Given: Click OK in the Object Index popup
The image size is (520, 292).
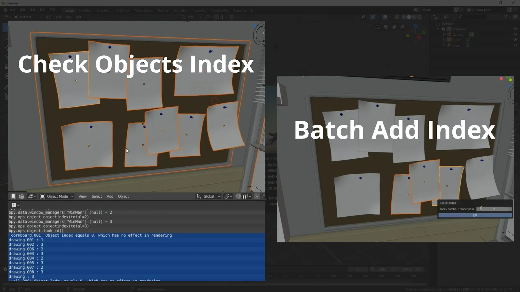Looking at the screenshot, I should [x=475, y=215].
